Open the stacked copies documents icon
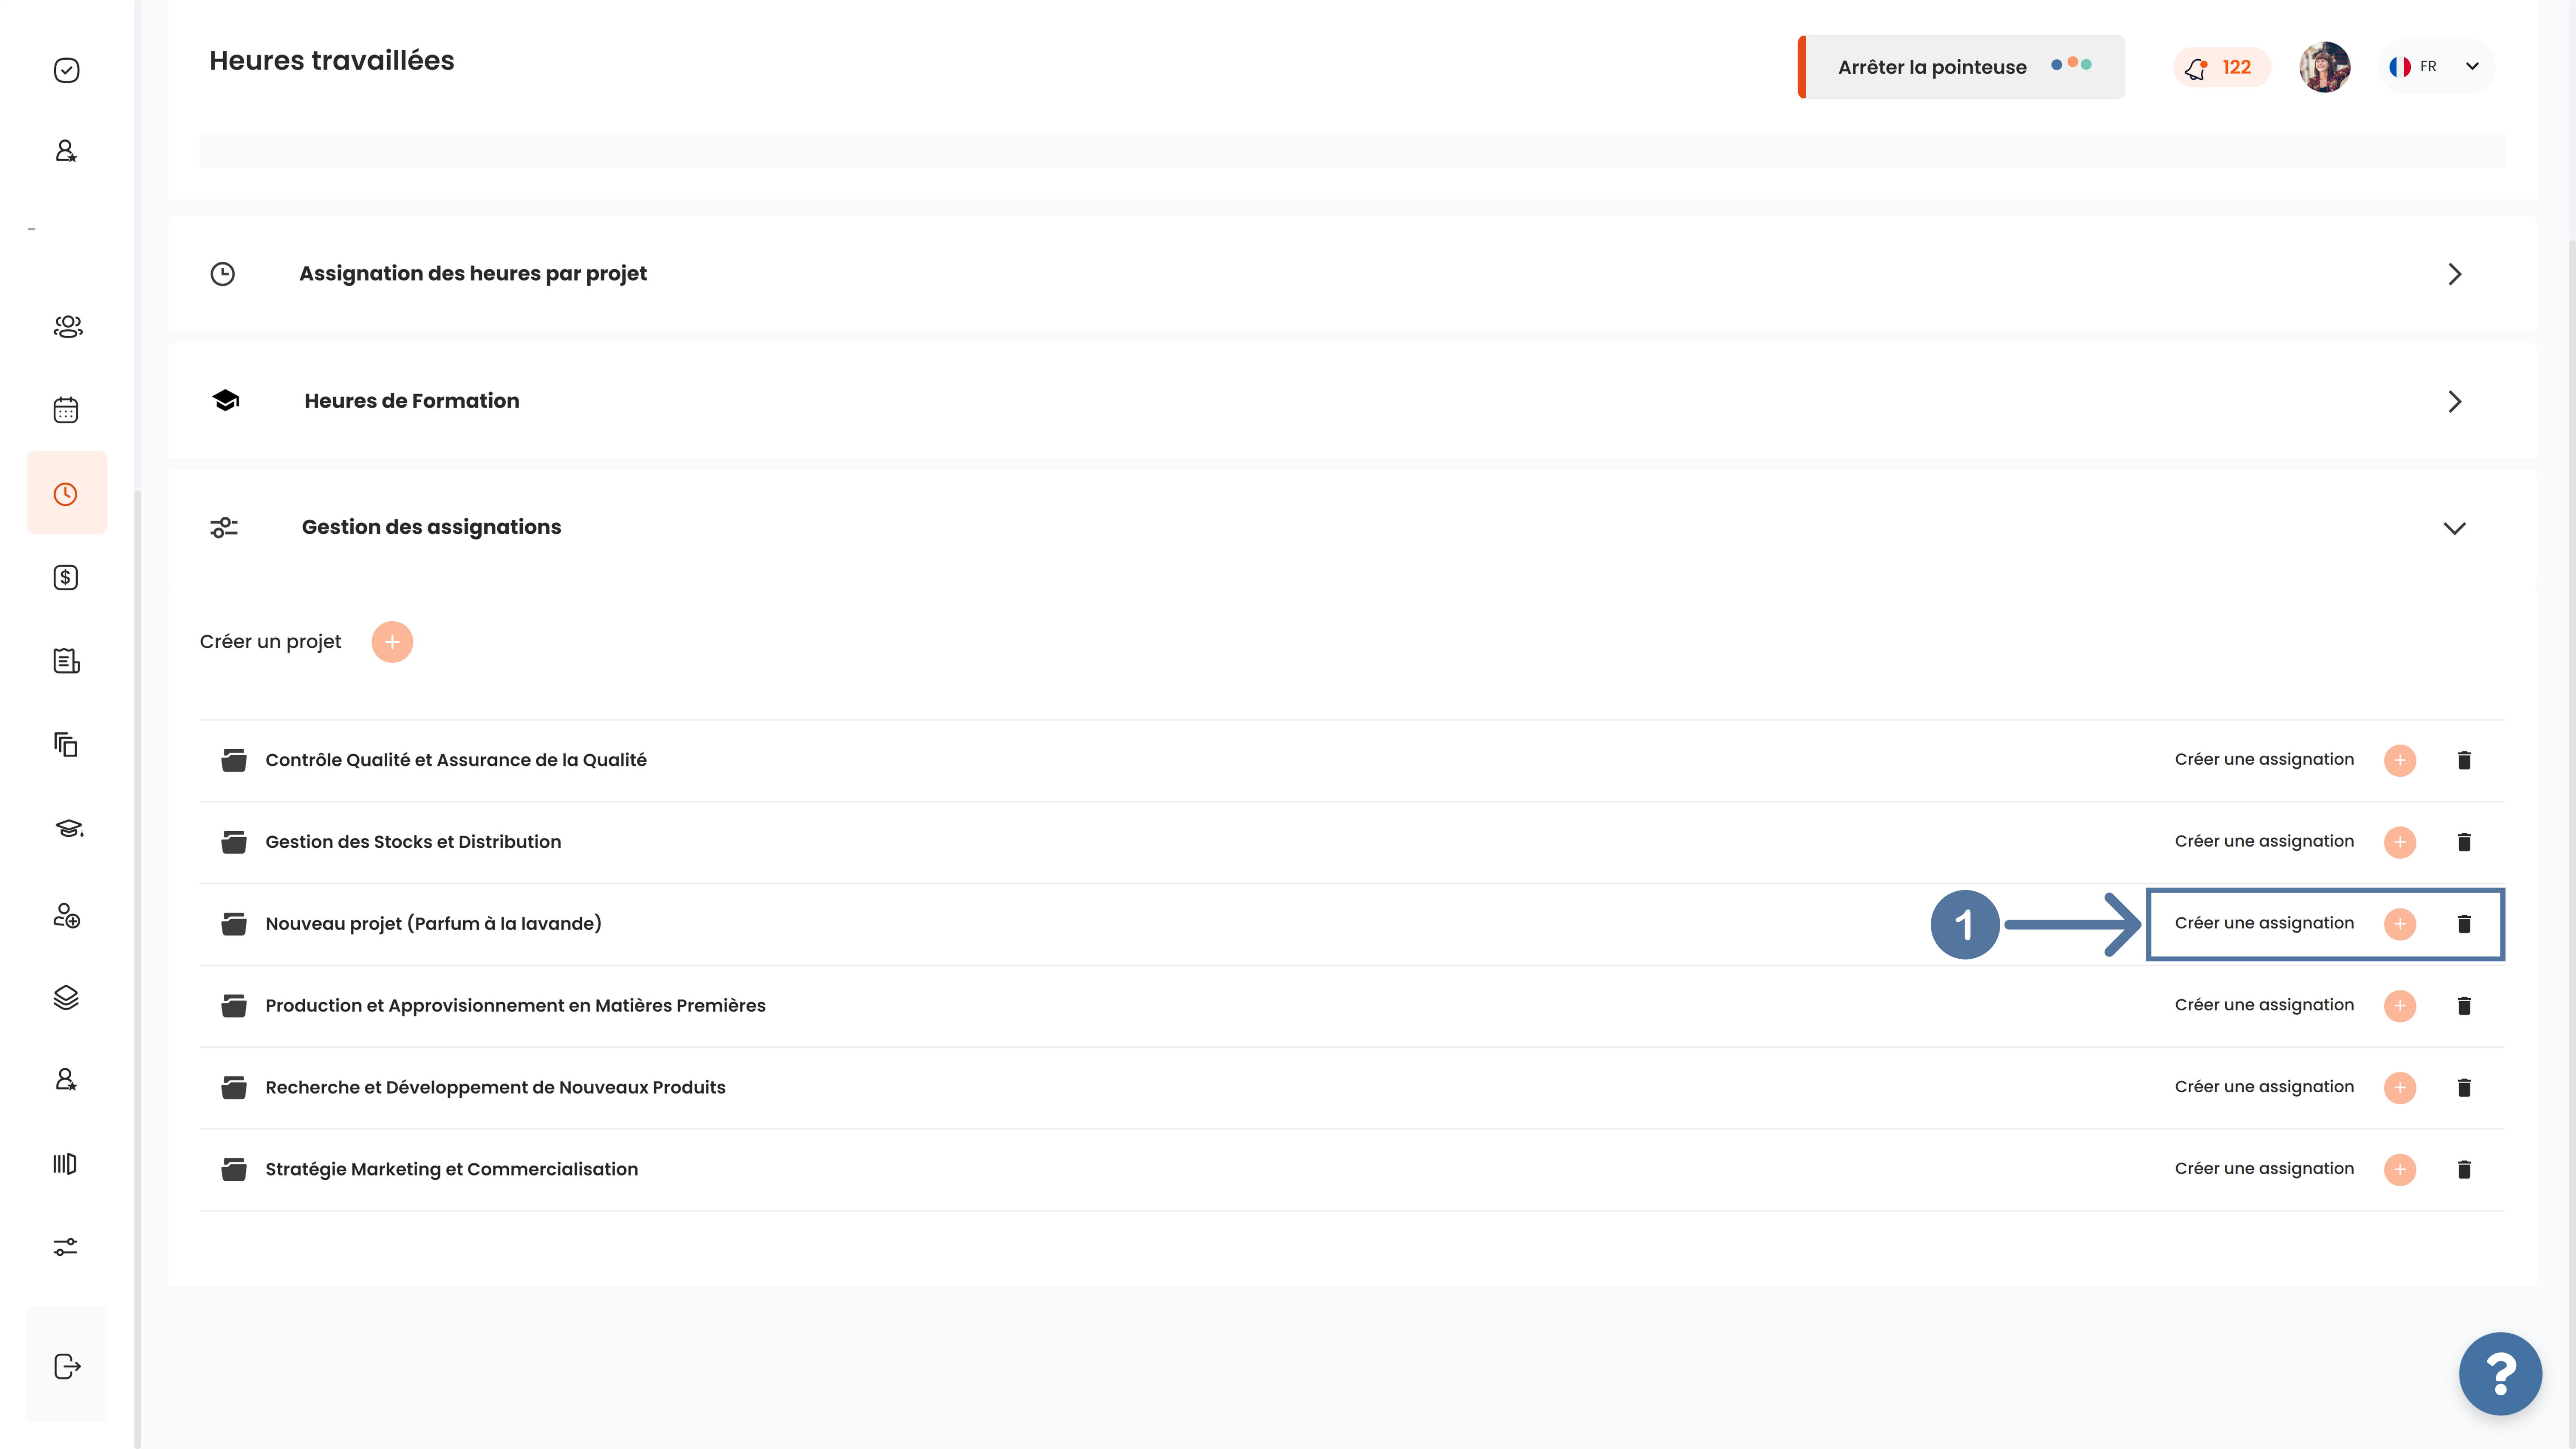The height and width of the screenshot is (1449, 2576). click(66, 744)
